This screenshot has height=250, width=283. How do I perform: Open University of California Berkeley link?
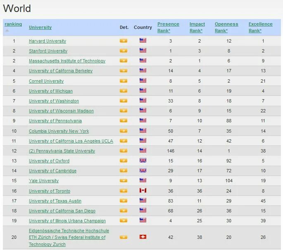[61, 71]
